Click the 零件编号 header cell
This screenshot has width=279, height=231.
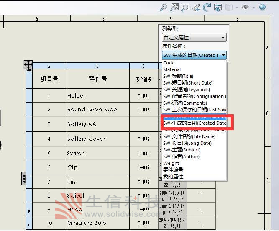coord(144,79)
